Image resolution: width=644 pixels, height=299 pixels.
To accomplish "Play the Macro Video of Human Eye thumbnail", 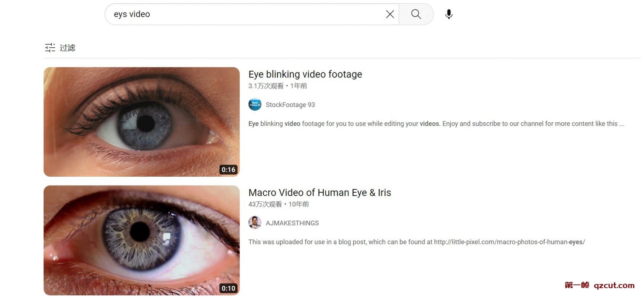I will 142,240.
